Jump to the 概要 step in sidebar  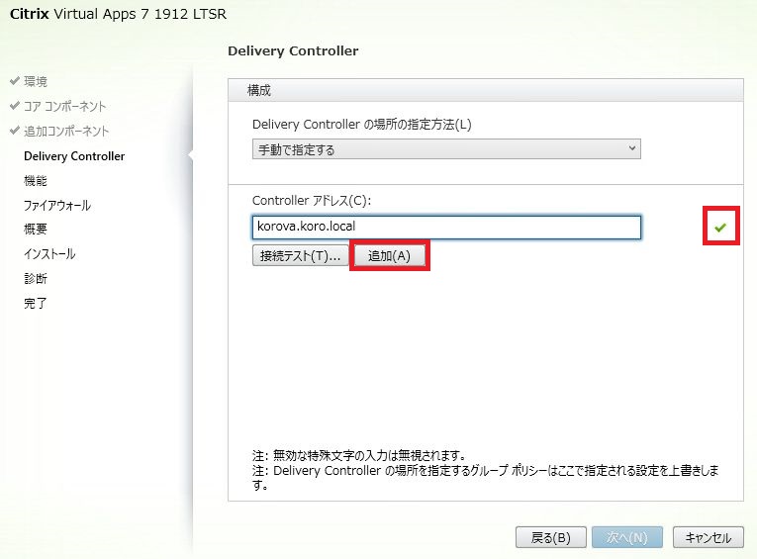pyautogui.click(x=36, y=230)
